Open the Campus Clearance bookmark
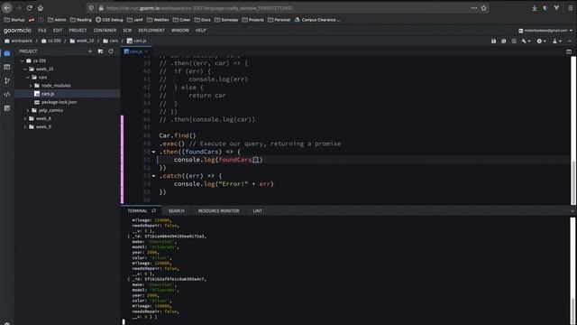This screenshot has height=325, width=577. click(x=317, y=20)
